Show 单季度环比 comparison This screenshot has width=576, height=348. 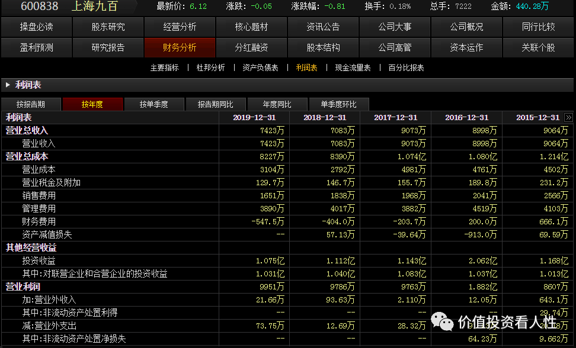pyautogui.click(x=339, y=104)
